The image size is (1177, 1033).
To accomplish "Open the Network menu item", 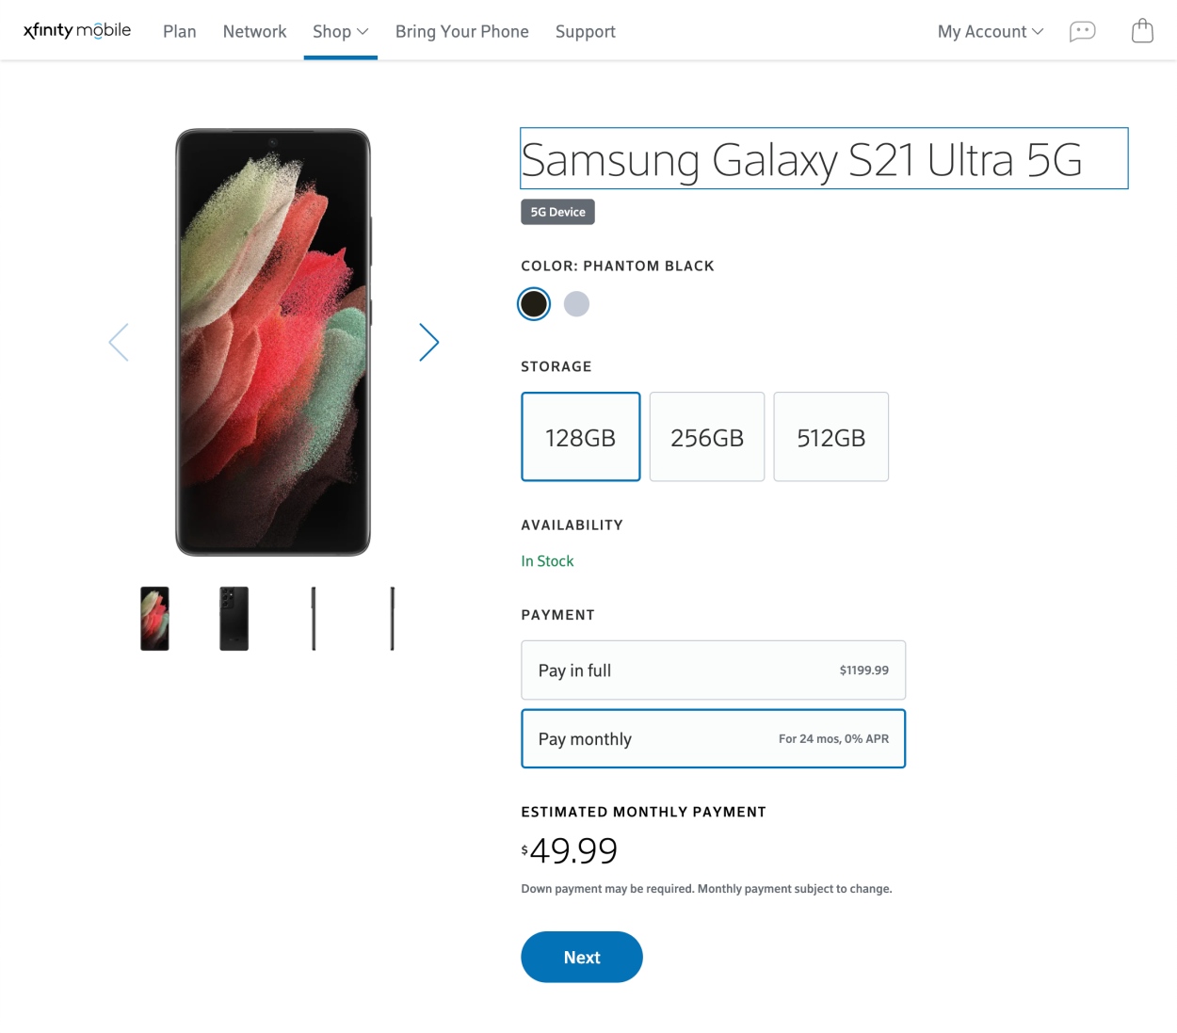I will (x=254, y=32).
